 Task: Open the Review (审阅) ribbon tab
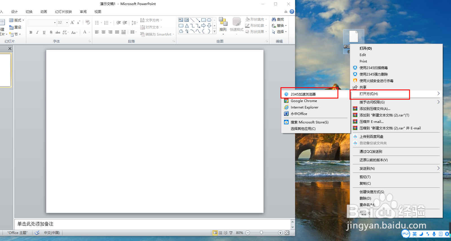pyautogui.click(x=83, y=12)
